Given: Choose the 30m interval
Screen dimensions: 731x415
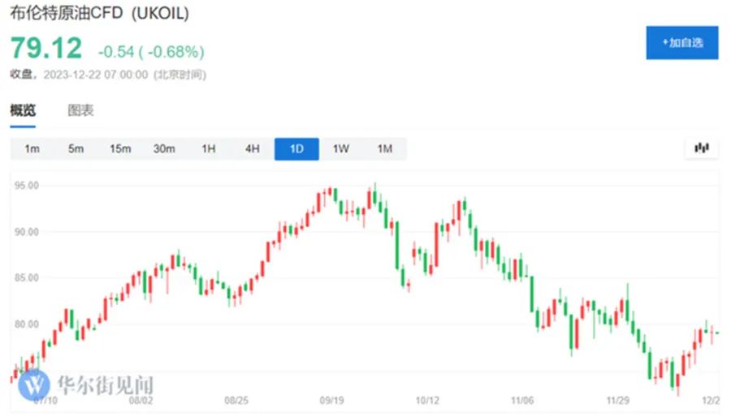Looking at the screenshot, I should point(164,149).
